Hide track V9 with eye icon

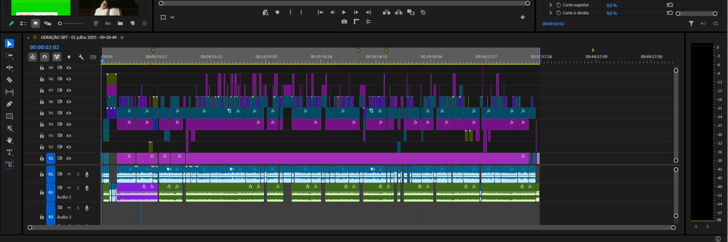pyautogui.click(x=69, y=68)
